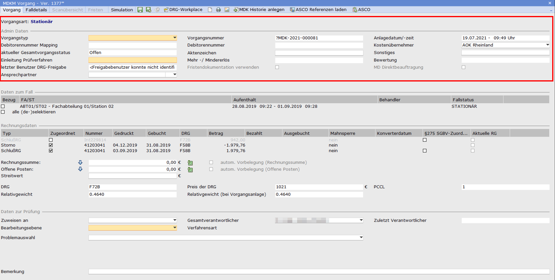555x280 pixels.
Task: Switch to the Falldetails tab
Action: pyautogui.click(x=36, y=10)
